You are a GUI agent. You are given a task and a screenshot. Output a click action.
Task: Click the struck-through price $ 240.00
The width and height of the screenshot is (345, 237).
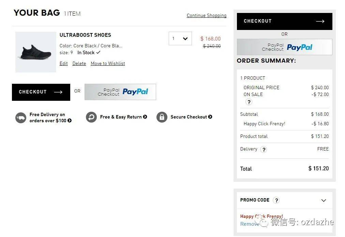pos(212,46)
